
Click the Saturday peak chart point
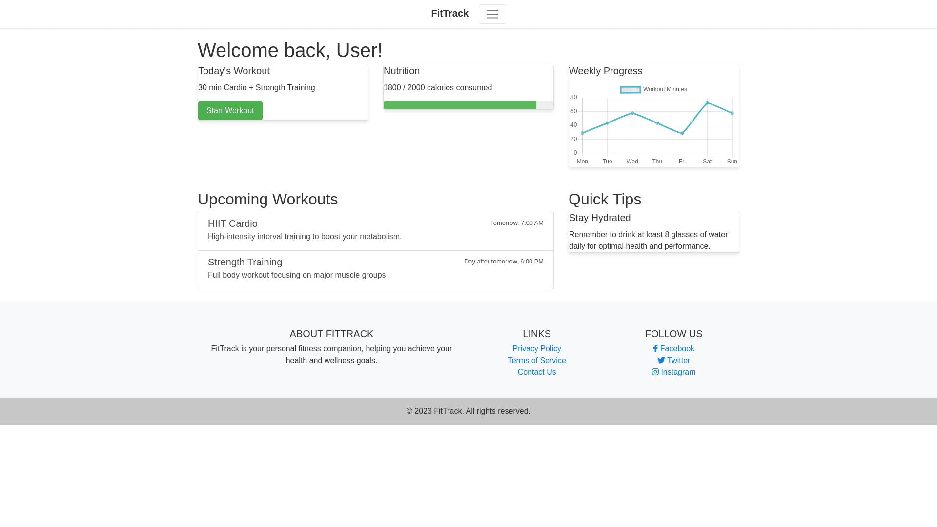click(x=707, y=103)
